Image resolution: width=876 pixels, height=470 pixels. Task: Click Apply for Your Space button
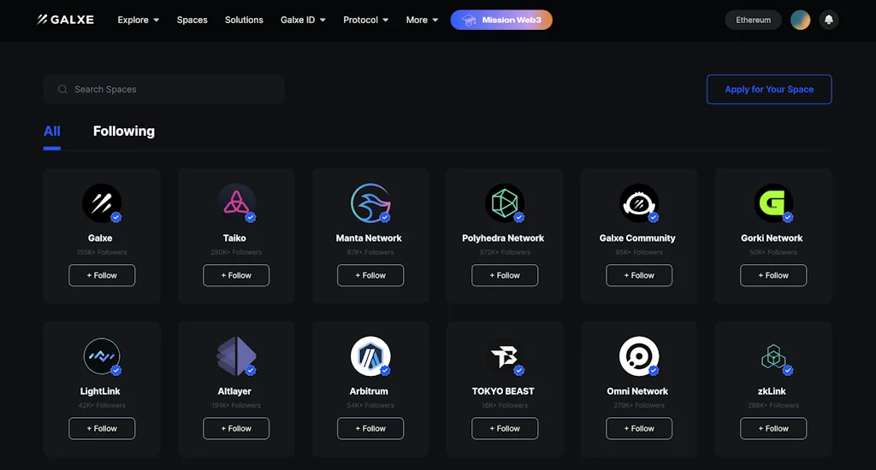point(769,89)
